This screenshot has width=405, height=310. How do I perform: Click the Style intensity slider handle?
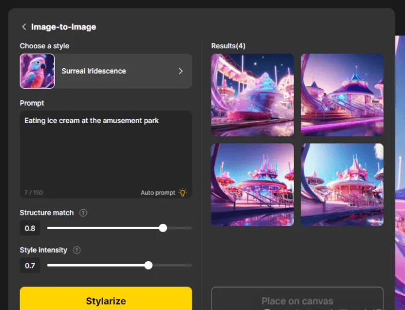(148, 265)
